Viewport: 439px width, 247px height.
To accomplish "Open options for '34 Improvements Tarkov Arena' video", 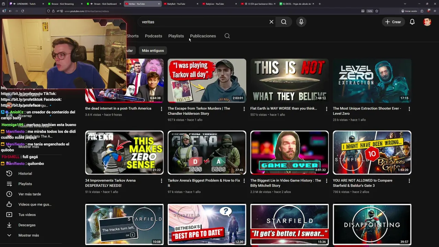I will tap(162, 181).
